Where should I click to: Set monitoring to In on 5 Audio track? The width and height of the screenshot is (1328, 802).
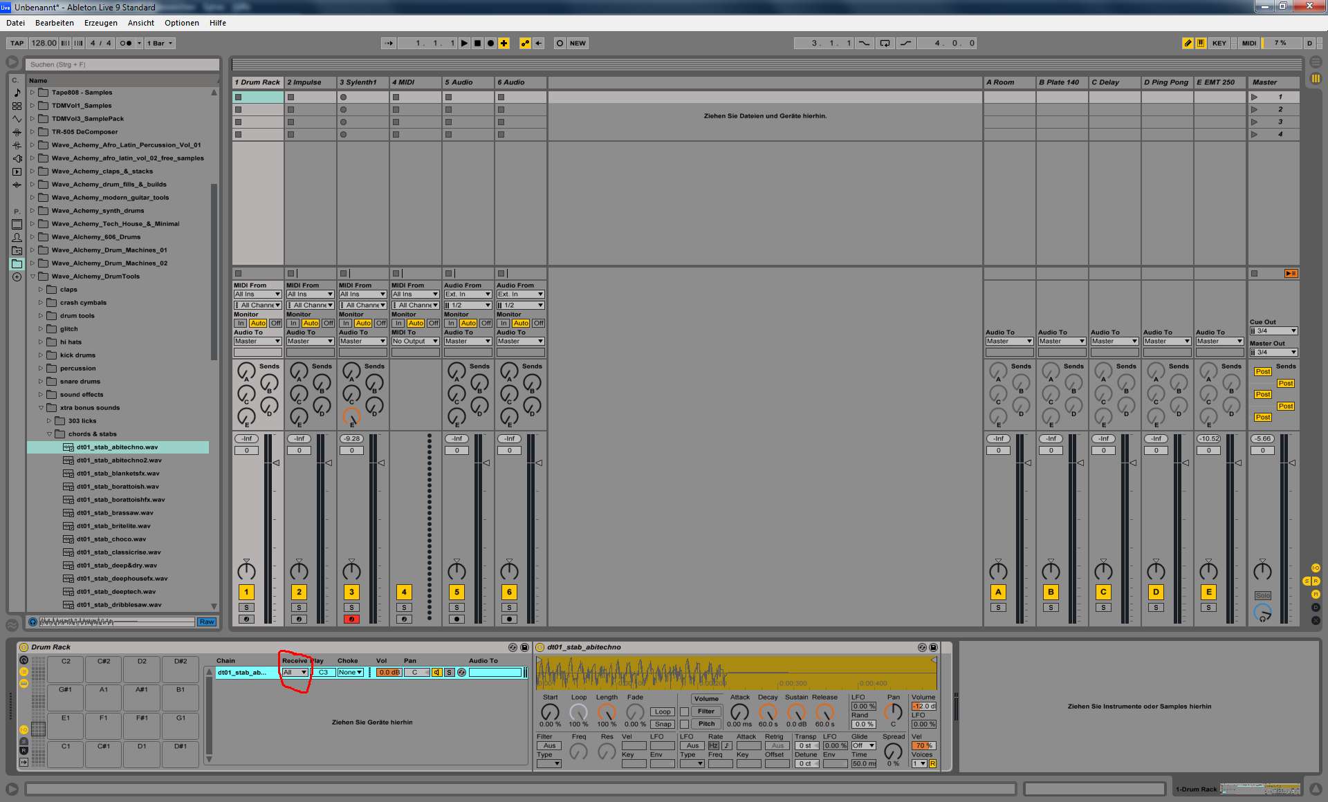(x=452, y=323)
